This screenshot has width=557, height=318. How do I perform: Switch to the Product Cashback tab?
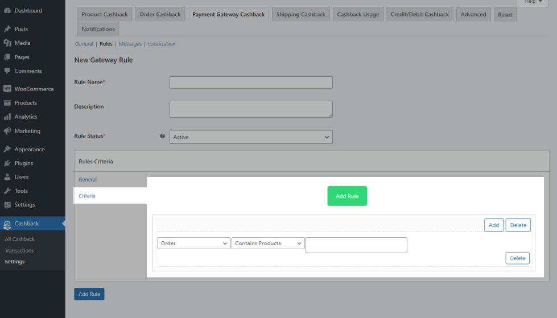pos(104,14)
